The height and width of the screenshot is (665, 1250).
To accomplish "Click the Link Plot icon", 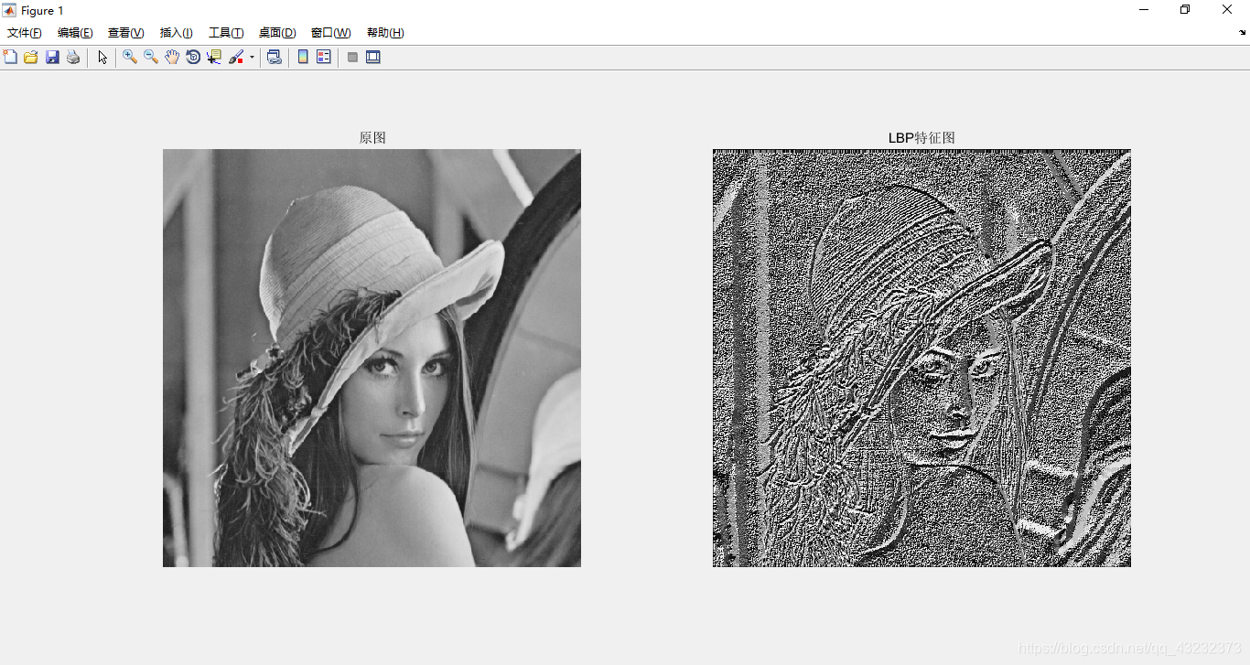I will pos(275,57).
